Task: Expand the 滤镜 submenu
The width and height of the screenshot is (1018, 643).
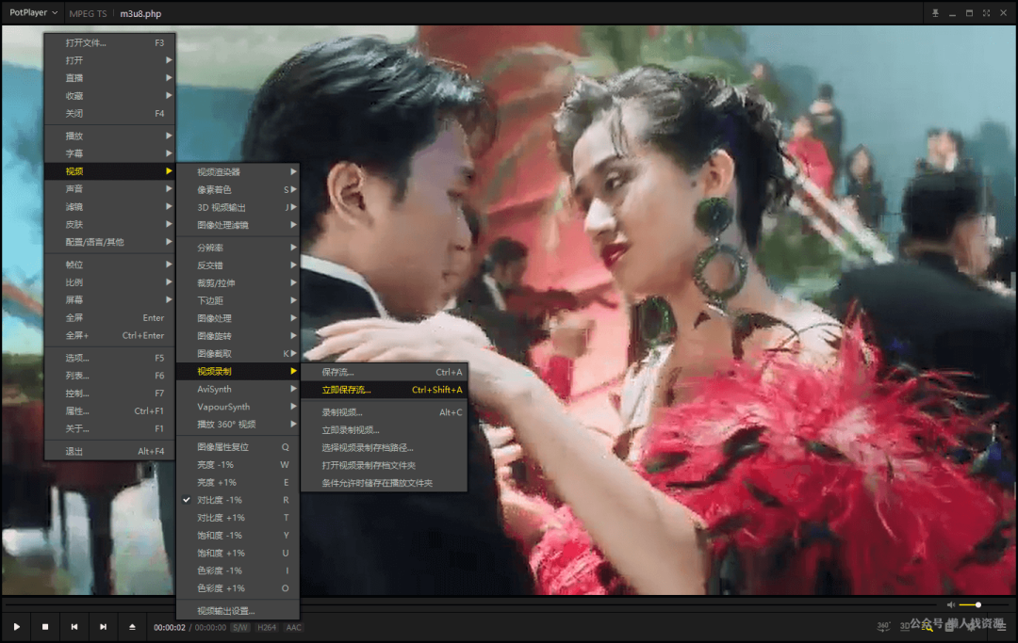Action: pyautogui.click(x=109, y=207)
